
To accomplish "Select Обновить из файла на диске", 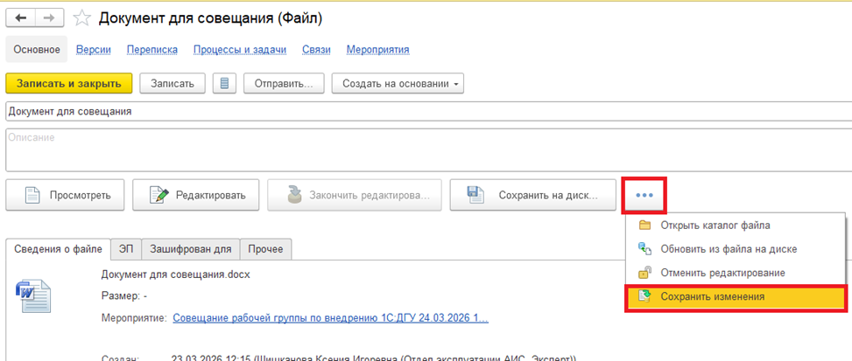I will coord(728,249).
